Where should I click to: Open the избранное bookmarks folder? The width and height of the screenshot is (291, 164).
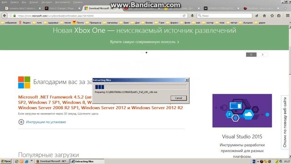(x=9, y=23)
